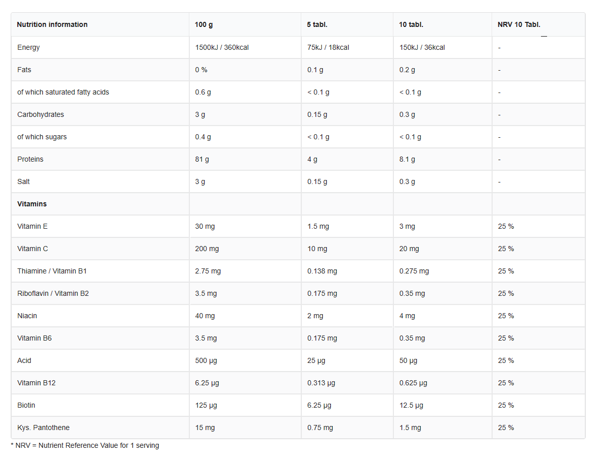Screen dimensions: 600x458
Task: Select the NRV 10 Tabl. header
Action: point(519,24)
